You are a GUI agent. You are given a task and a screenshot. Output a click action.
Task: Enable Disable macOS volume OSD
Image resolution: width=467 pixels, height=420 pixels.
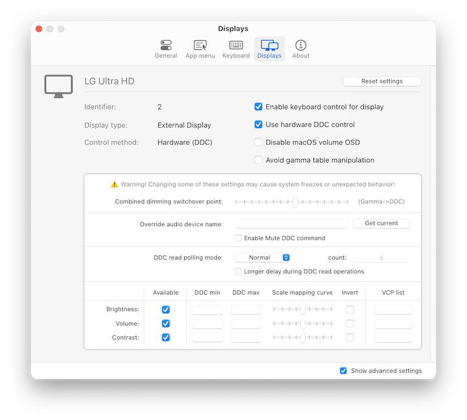pyautogui.click(x=258, y=142)
